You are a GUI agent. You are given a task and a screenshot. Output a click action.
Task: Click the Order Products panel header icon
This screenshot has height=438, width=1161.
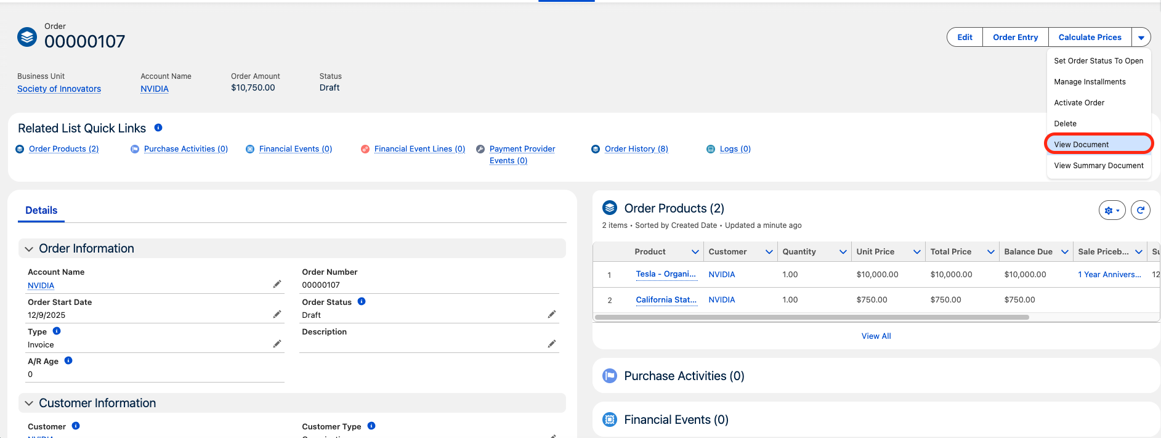coord(610,208)
